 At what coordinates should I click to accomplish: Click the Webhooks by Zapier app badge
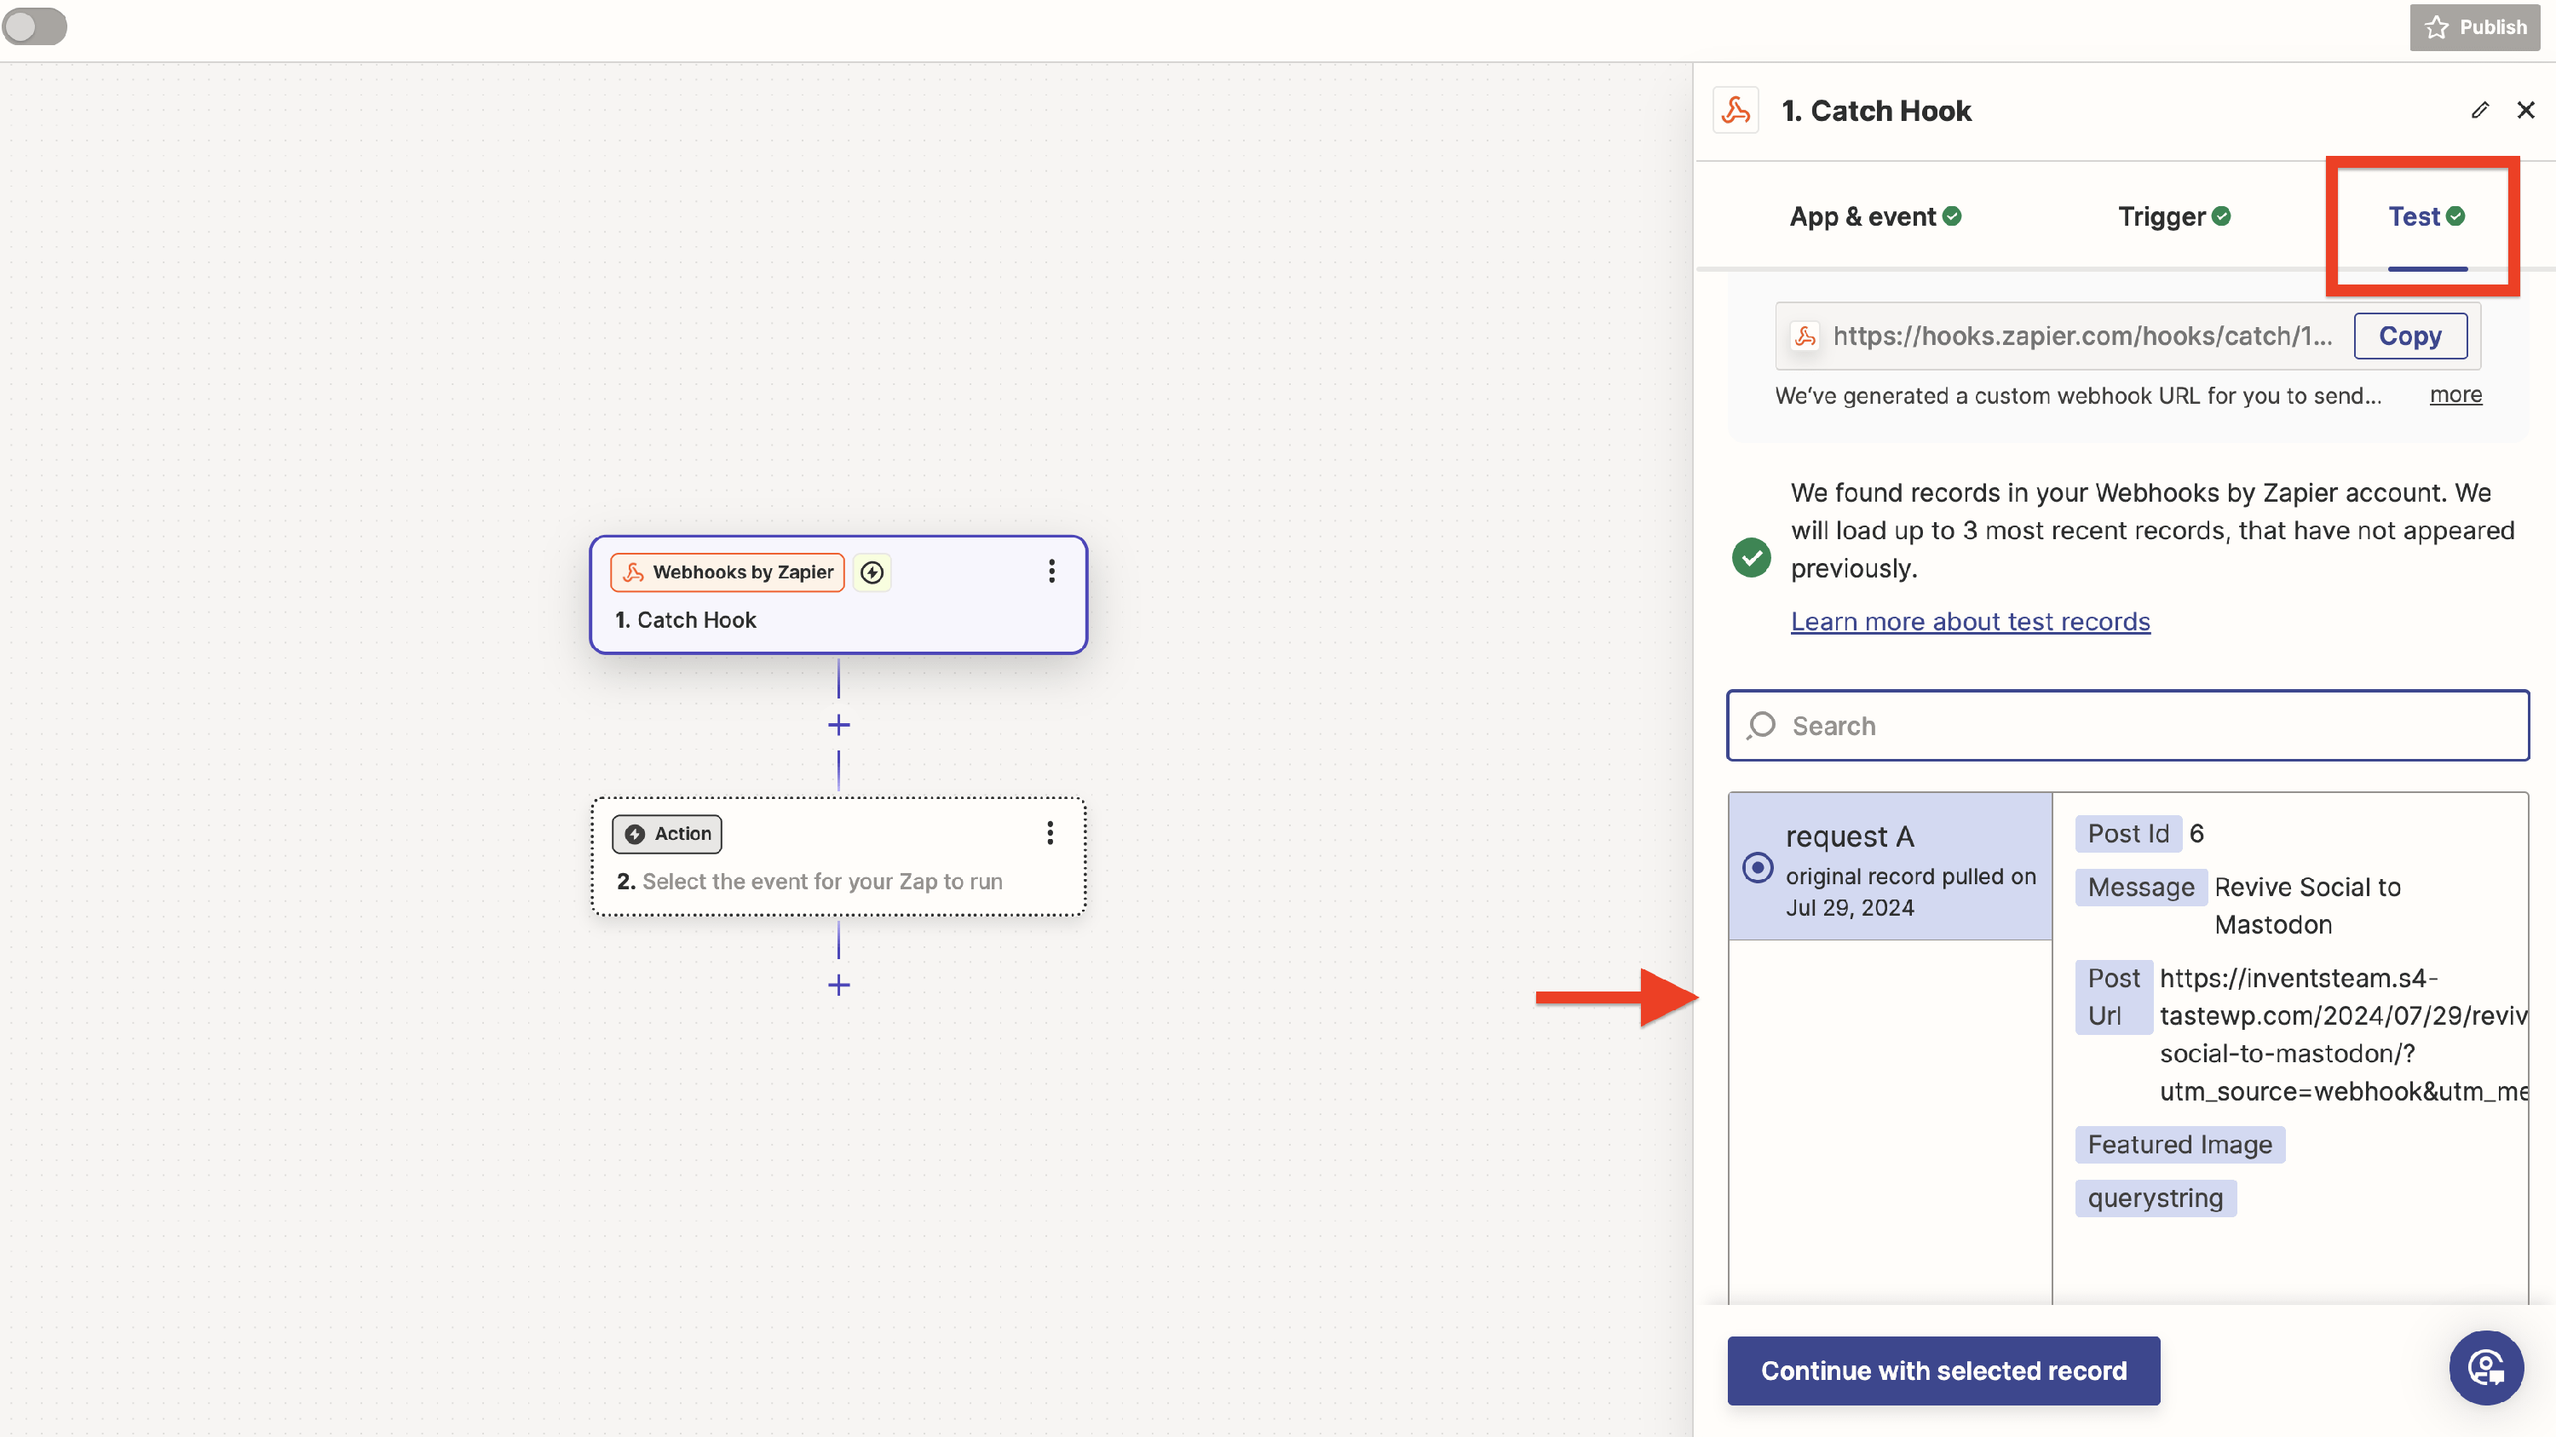[x=728, y=572]
